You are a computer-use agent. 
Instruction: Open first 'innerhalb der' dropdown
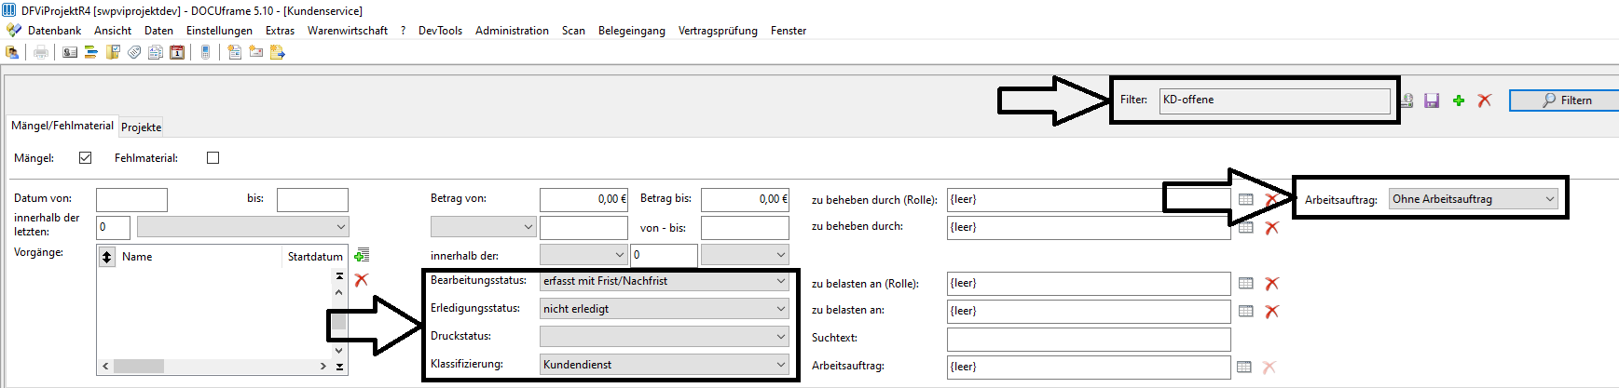[583, 255]
